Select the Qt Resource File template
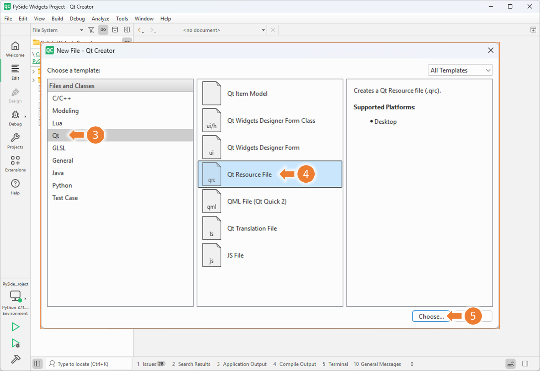 point(270,174)
